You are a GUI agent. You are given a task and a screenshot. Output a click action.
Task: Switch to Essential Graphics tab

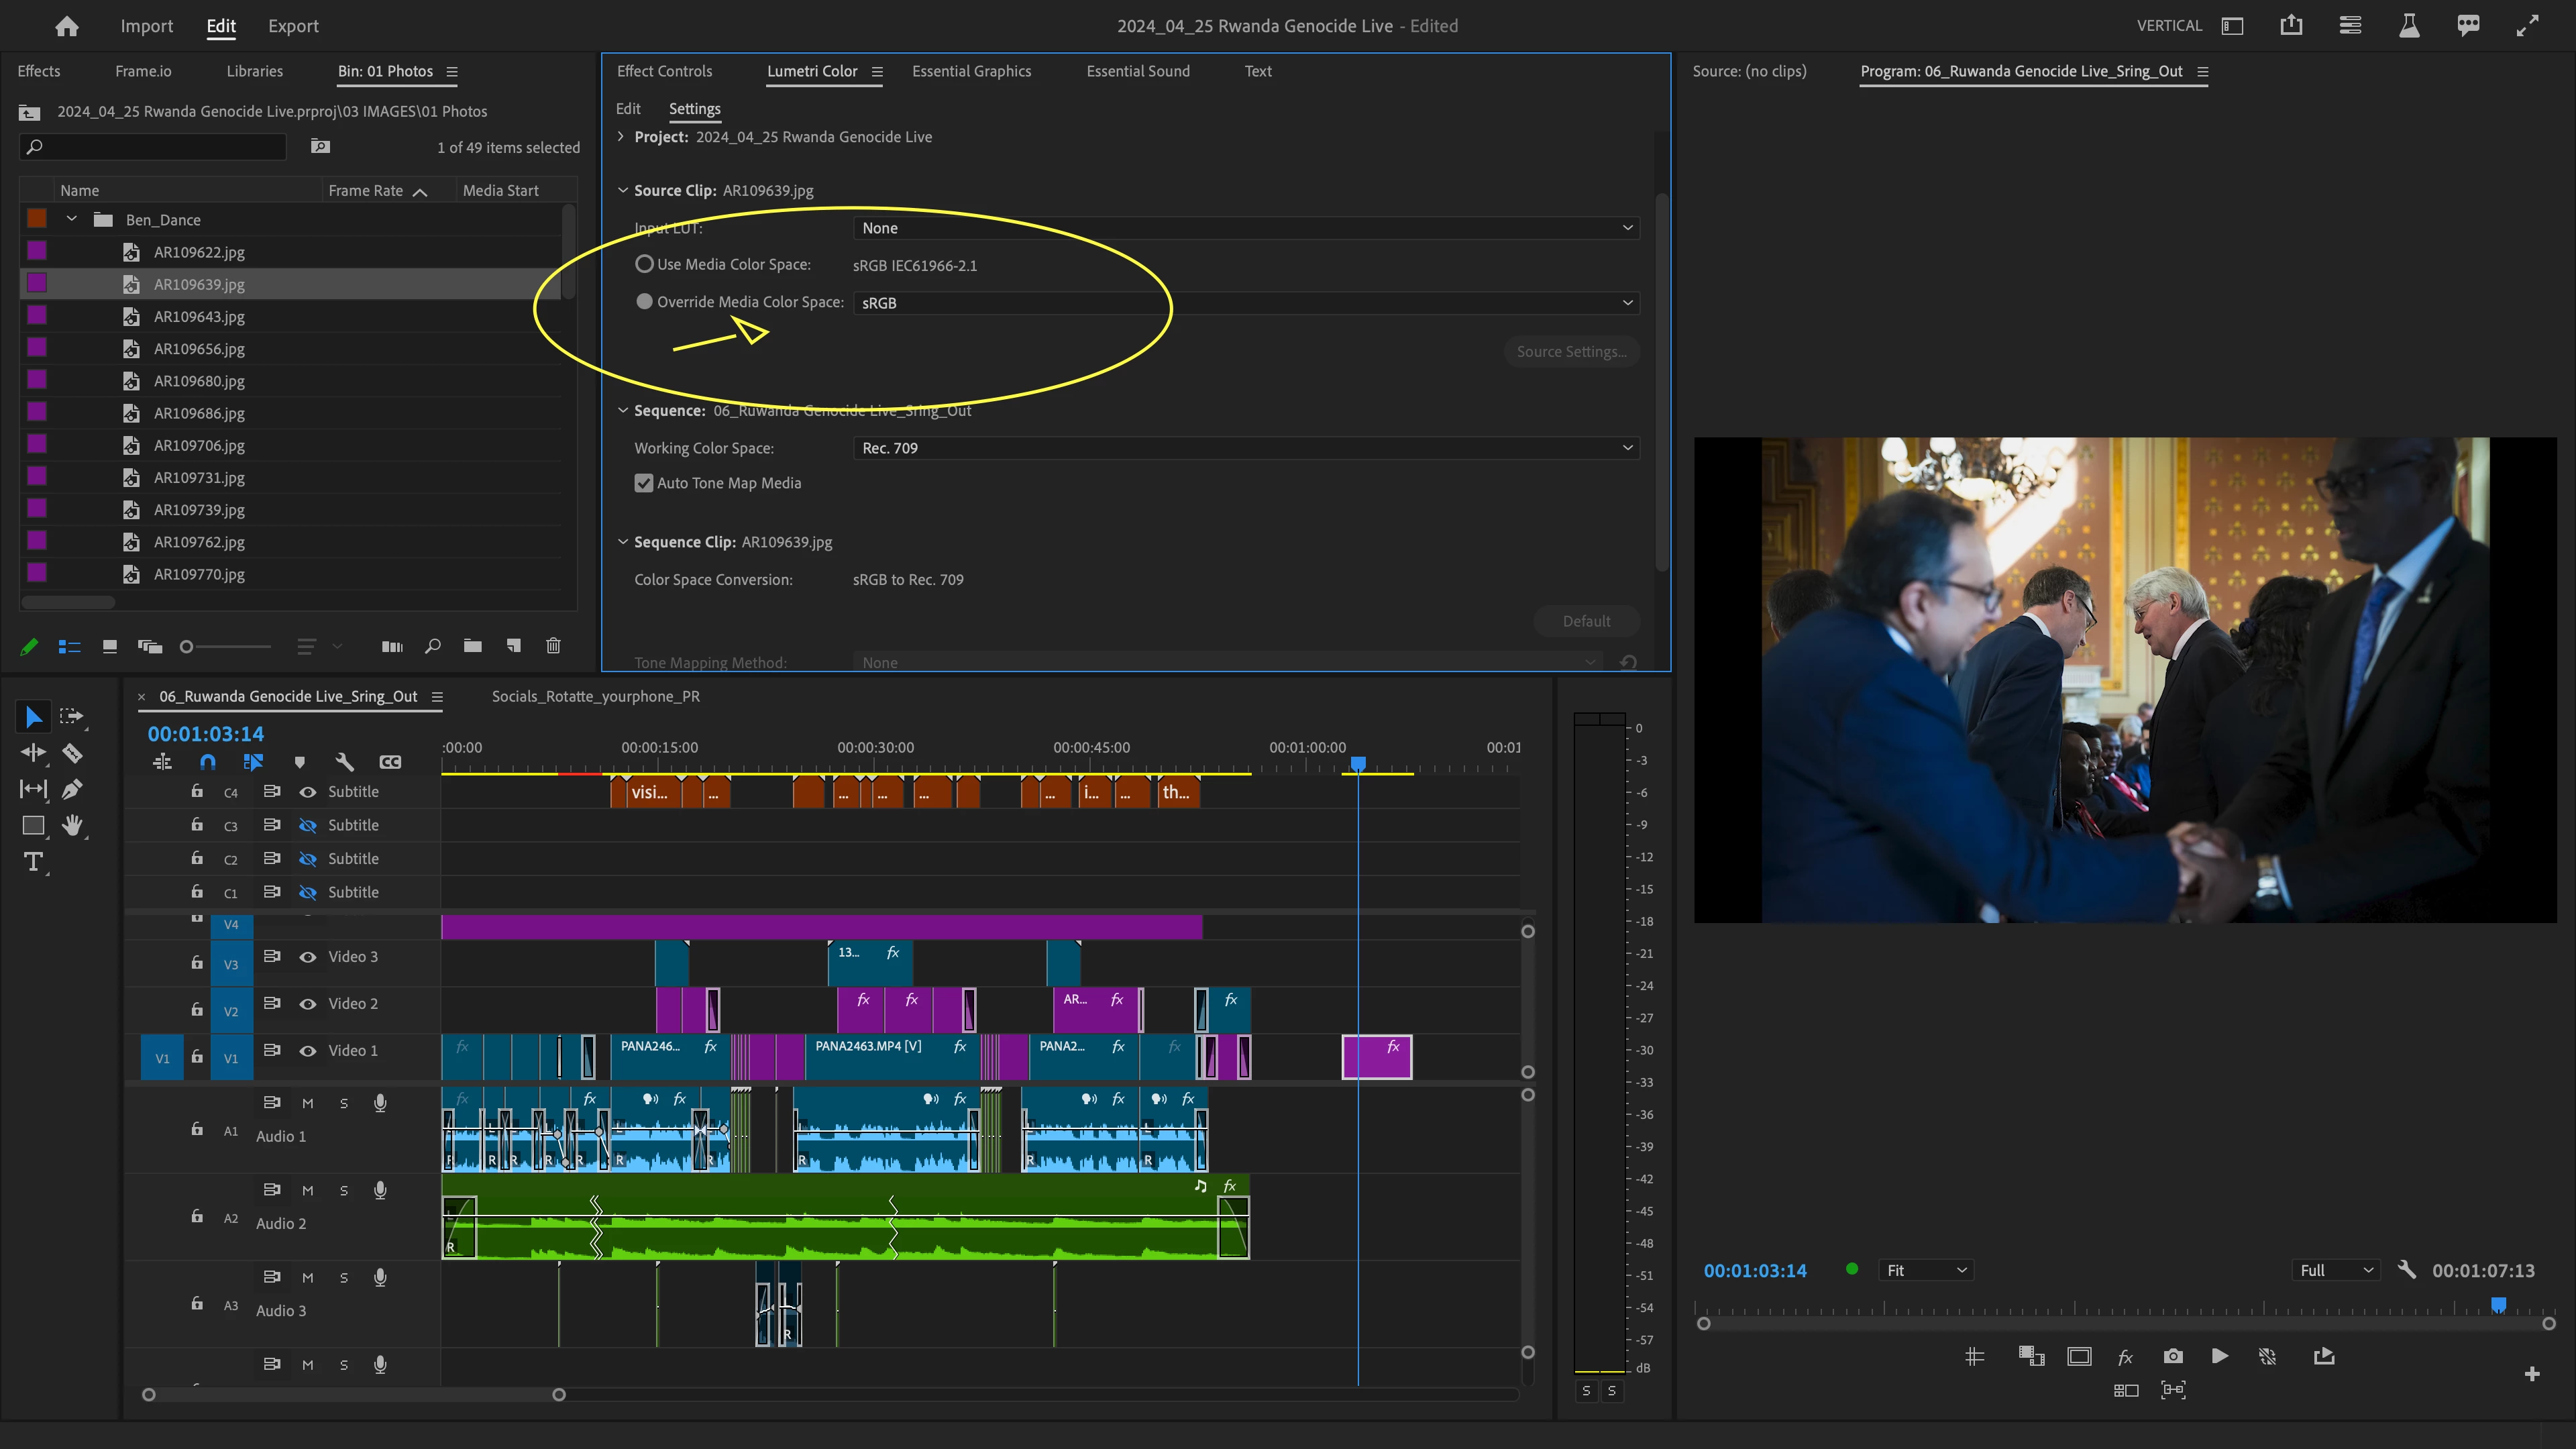coord(970,71)
